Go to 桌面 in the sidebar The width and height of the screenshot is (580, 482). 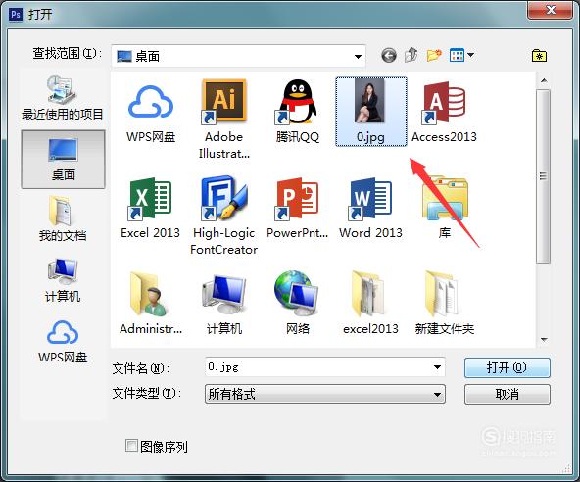(64, 159)
